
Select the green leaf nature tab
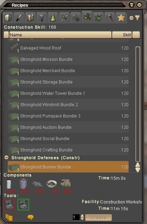click(98, 18)
